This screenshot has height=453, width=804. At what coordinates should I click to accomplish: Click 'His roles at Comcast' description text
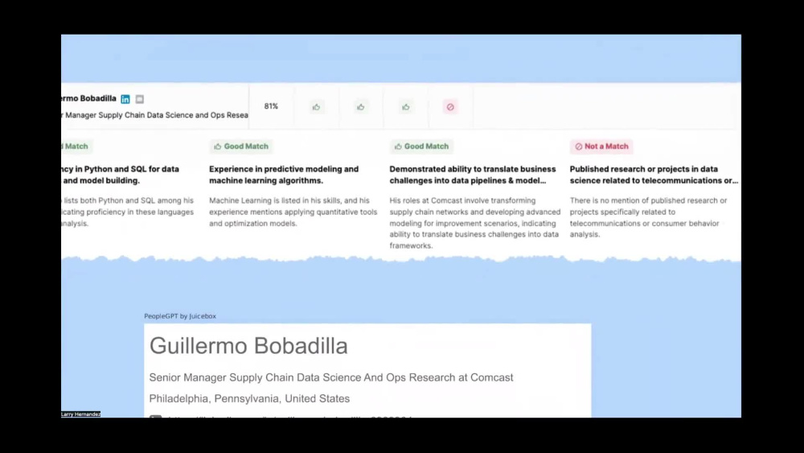pos(475,223)
